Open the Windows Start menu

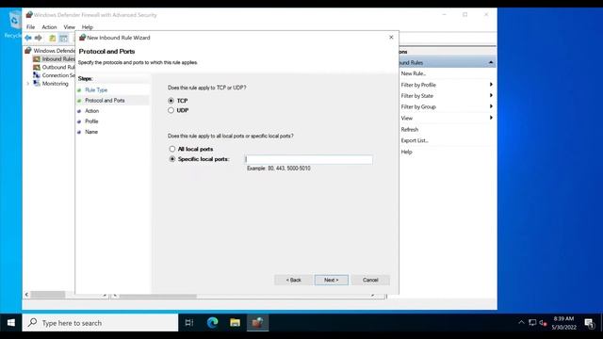point(10,322)
